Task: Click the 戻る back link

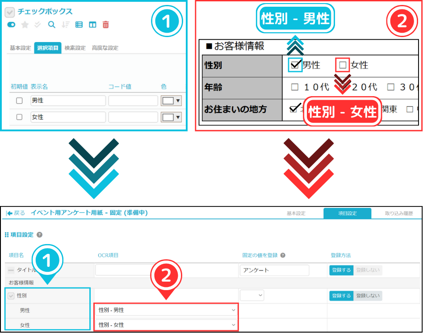Action: point(16,213)
